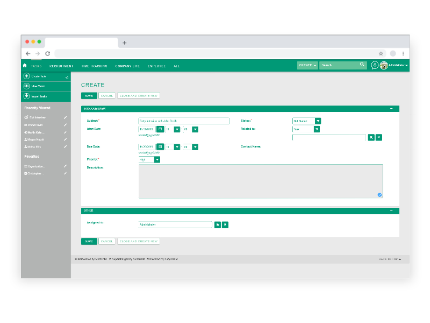Open the browser three-dot menu
Screen dimensions: 430x323
coord(403,53)
